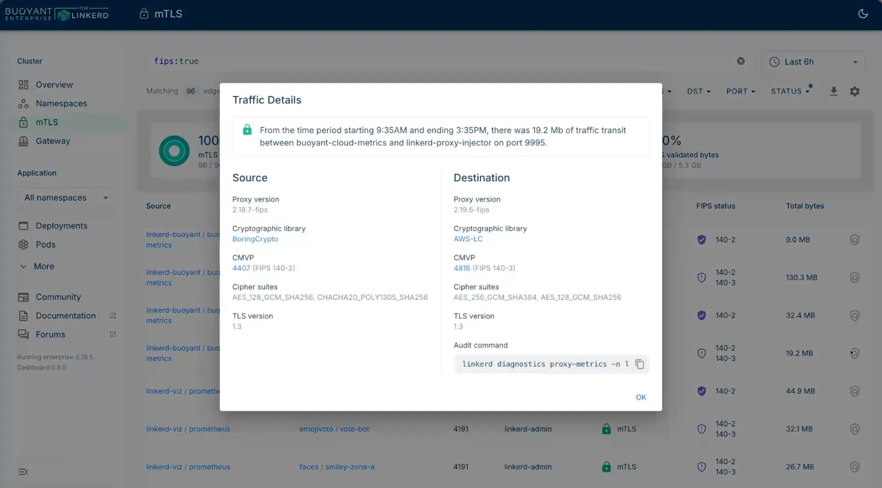Image resolution: width=882 pixels, height=488 pixels.
Task: Click green lock icon in traffic summary
Action: tap(247, 130)
